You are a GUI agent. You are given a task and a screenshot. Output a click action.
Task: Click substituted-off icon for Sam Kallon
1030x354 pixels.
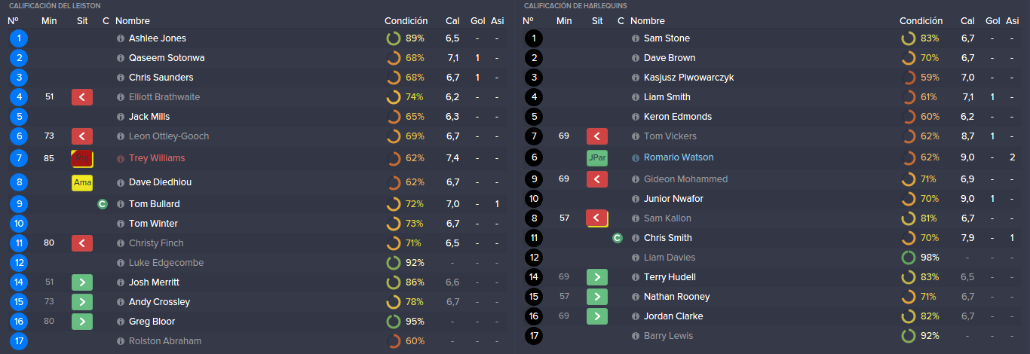coord(597,218)
